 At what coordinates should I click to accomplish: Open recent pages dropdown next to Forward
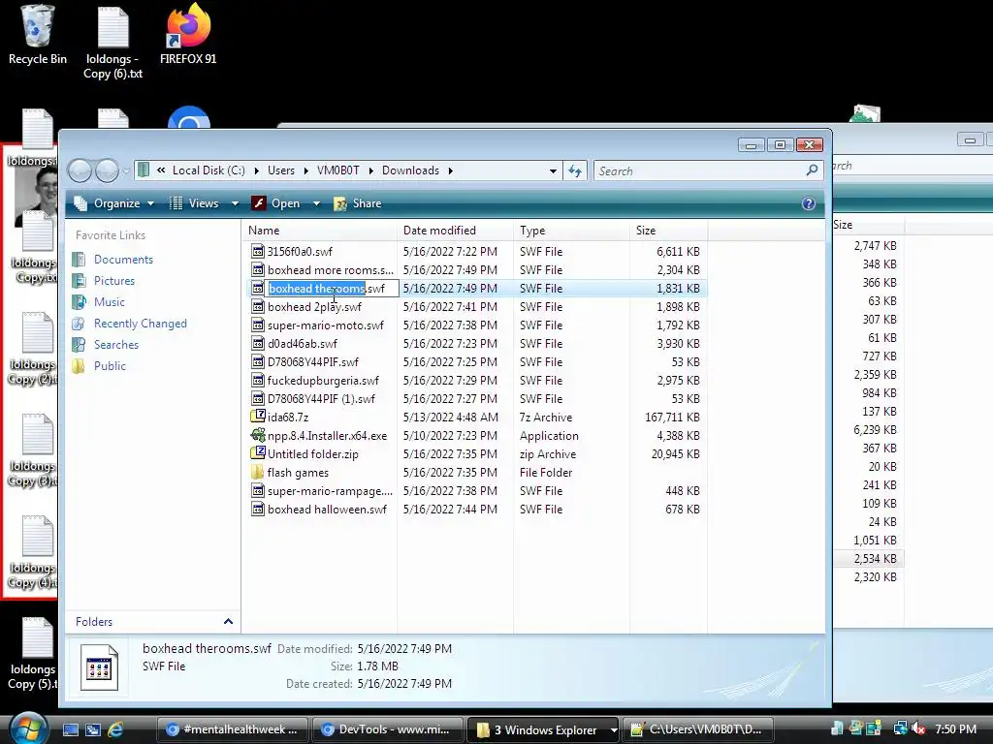[126, 170]
